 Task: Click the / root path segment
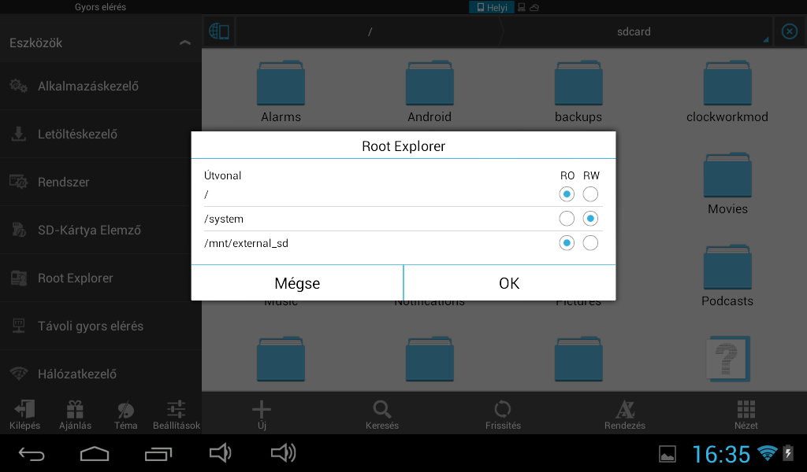(x=370, y=31)
